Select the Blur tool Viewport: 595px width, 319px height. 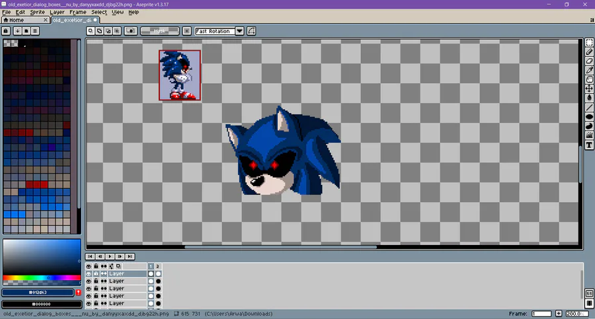589,135
